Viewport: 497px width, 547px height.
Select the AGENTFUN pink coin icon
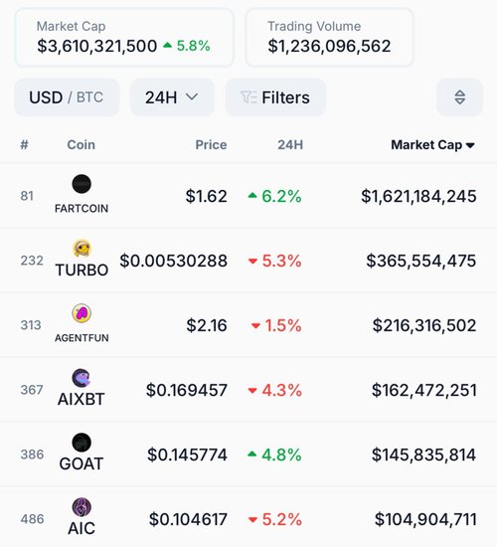click(x=82, y=313)
